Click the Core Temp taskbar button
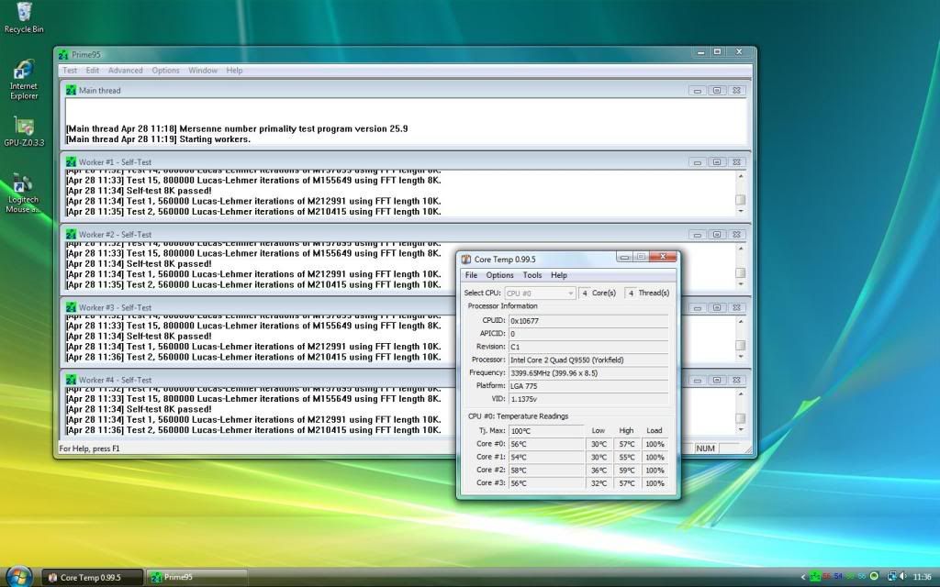 pos(93,578)
